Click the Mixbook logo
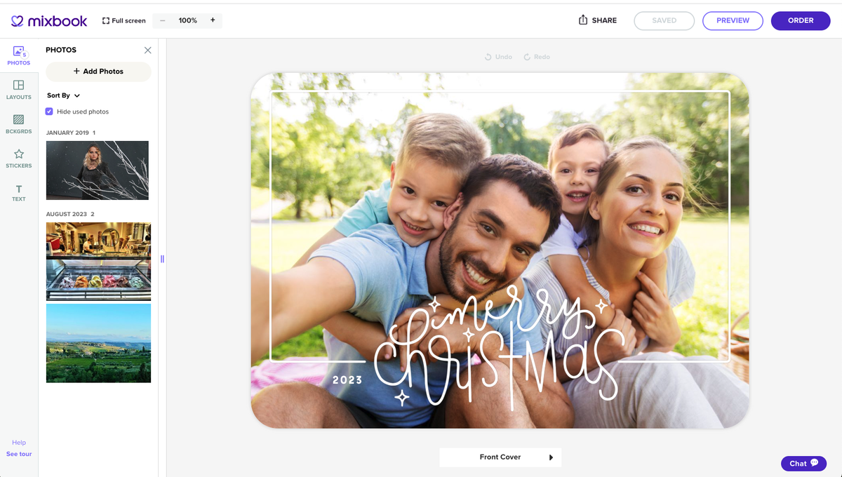The width and height of the screenshot is (842, 477). pos(48,20)
